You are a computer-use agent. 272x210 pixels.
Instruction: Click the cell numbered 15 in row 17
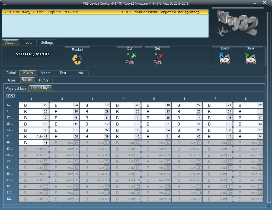[x=156, y=118]
